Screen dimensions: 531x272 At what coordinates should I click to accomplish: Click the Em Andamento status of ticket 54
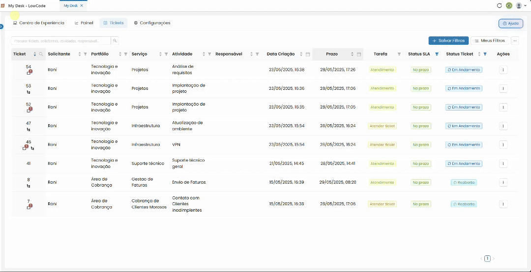pos(464,70)
